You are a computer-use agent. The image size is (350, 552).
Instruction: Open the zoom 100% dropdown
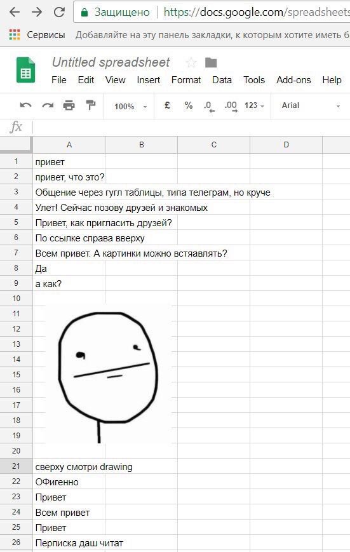tap(131, 106)
